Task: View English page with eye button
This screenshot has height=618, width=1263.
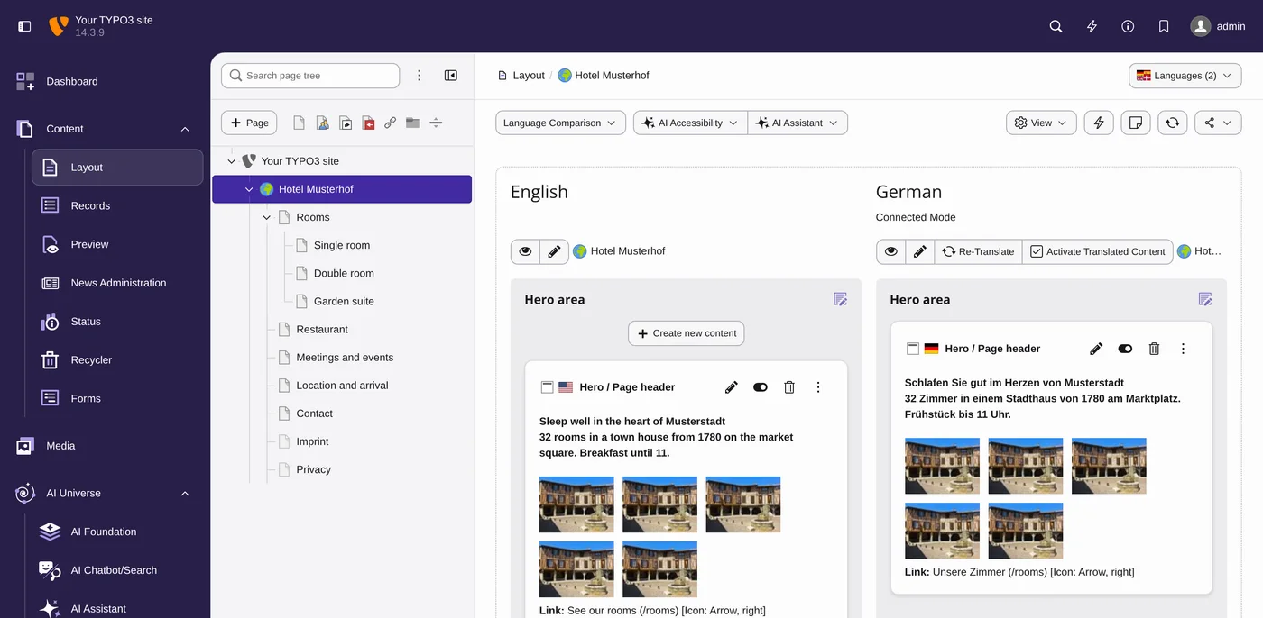Action: tap(525, 251)
